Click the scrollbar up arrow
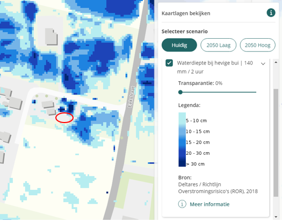 pyautogui.click(x=276, y=62)
